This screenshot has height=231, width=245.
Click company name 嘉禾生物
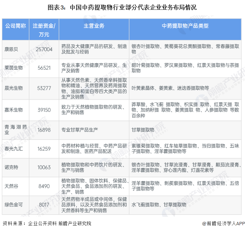(13, 110)
